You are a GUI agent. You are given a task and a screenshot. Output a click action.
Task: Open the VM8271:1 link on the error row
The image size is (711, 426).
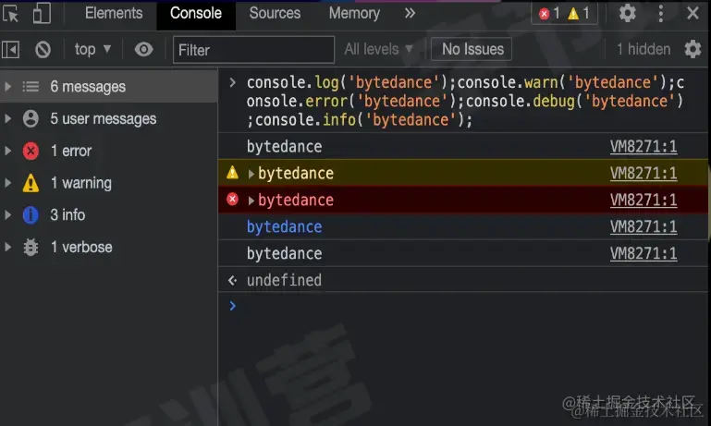point(644,201)
